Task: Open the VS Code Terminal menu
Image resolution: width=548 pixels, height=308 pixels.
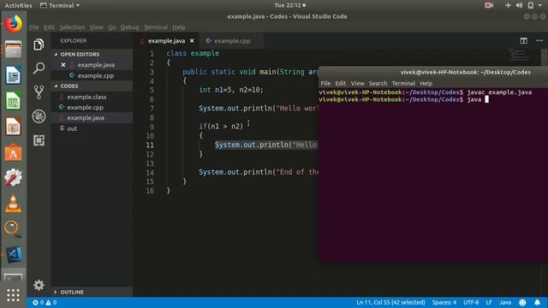Action: pos(156,27)
